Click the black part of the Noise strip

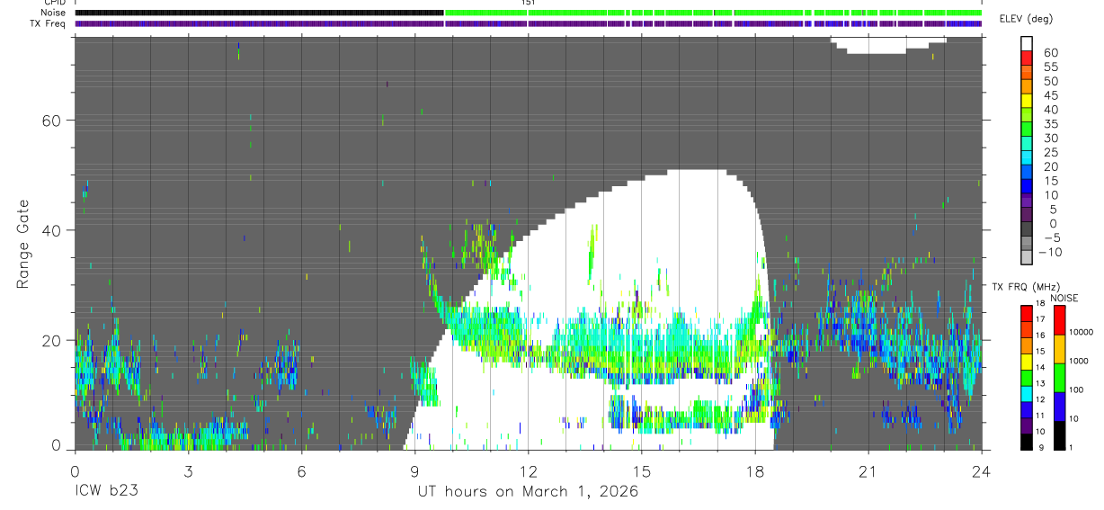point(260,13)
